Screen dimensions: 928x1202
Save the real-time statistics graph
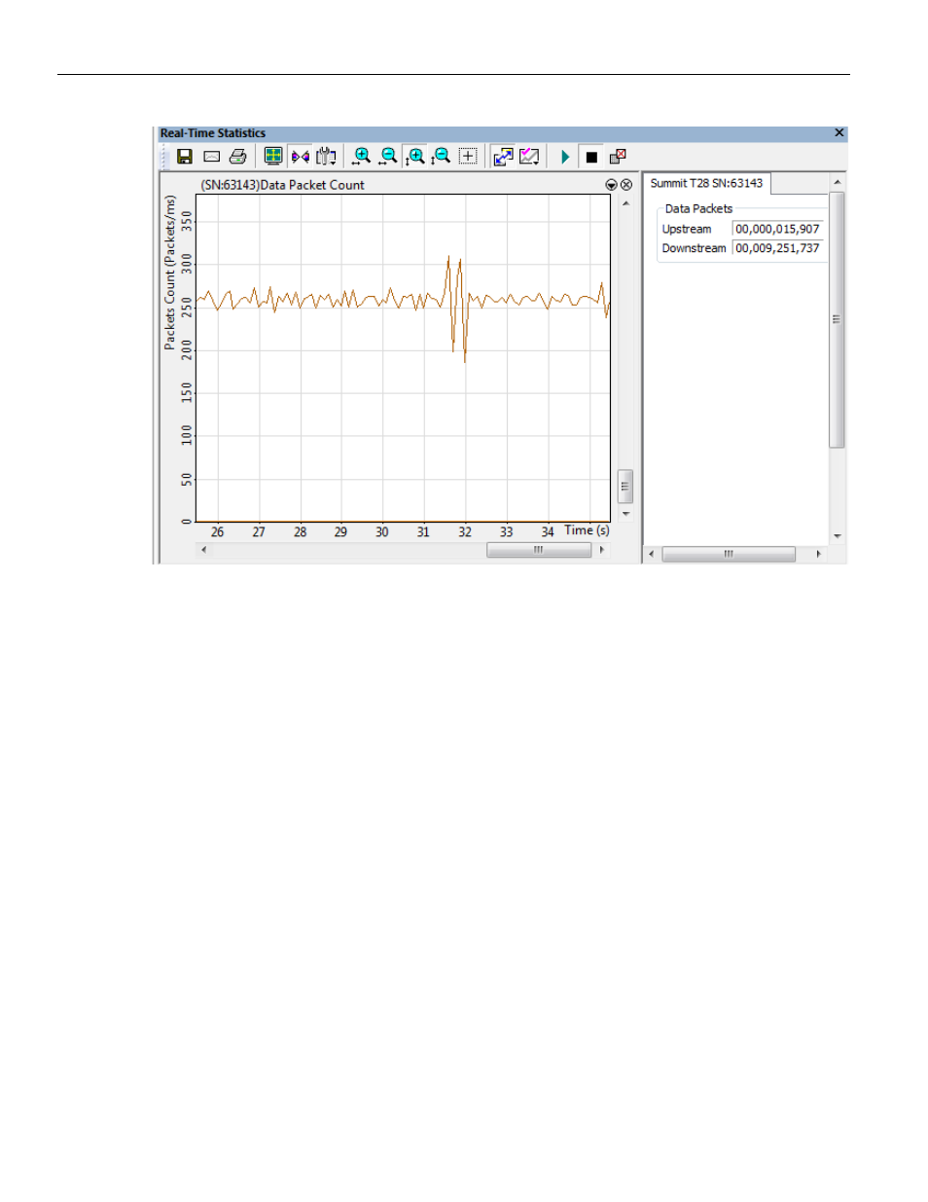(185, 157)
